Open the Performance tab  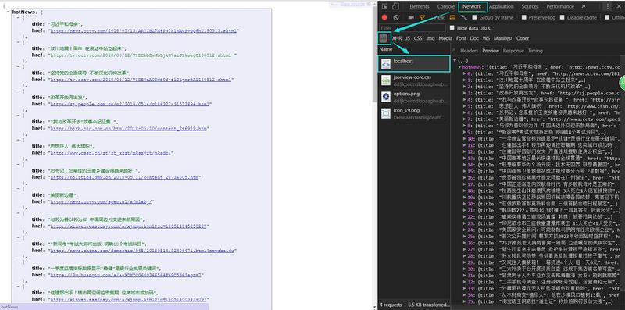point(560,6)
